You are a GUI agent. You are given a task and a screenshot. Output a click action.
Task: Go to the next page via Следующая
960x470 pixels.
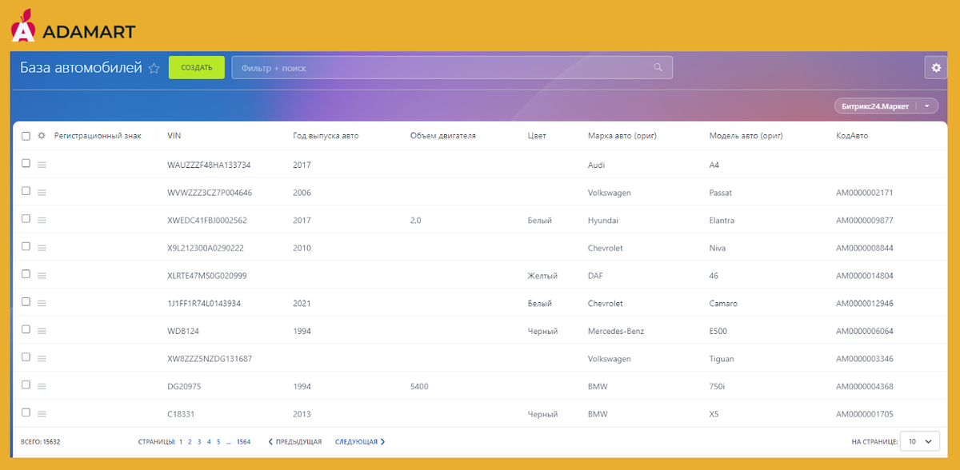[360, 441]
